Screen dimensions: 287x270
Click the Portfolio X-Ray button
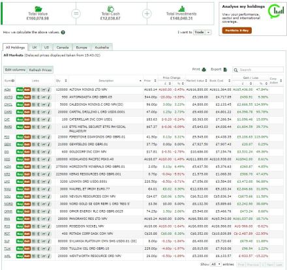click(x=237, y=31)
